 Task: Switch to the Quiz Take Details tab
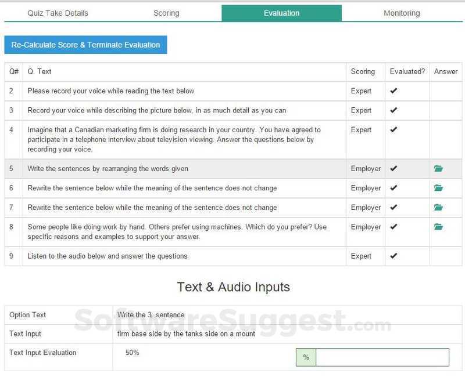58,13
